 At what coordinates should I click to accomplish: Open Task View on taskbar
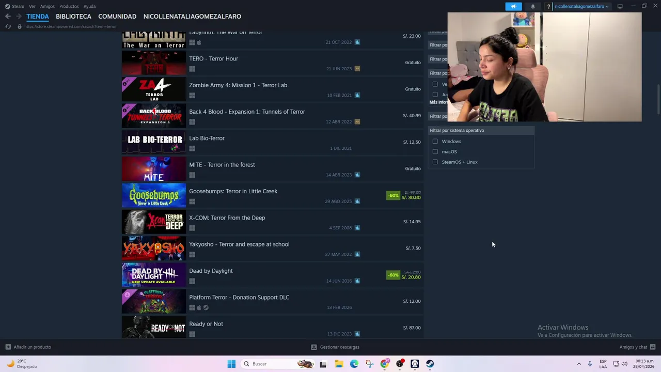pyautogui.click(x=323, y=364)
